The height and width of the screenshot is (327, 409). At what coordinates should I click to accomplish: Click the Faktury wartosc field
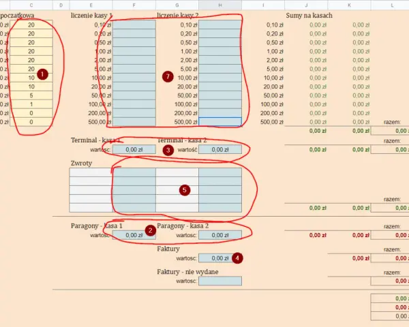pyautogui.click(x=220, y=258)
